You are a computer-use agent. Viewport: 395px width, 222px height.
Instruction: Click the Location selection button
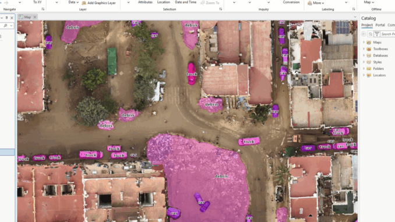pos(164,2)
